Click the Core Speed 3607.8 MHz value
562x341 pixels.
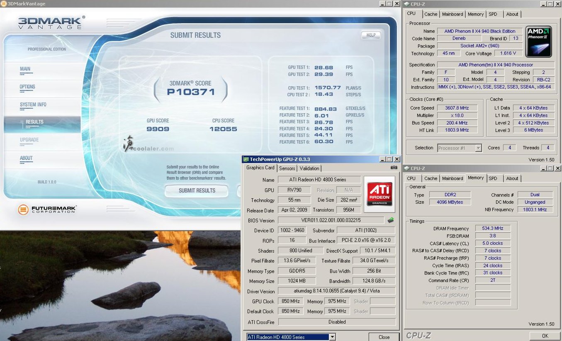coord(457,108)
